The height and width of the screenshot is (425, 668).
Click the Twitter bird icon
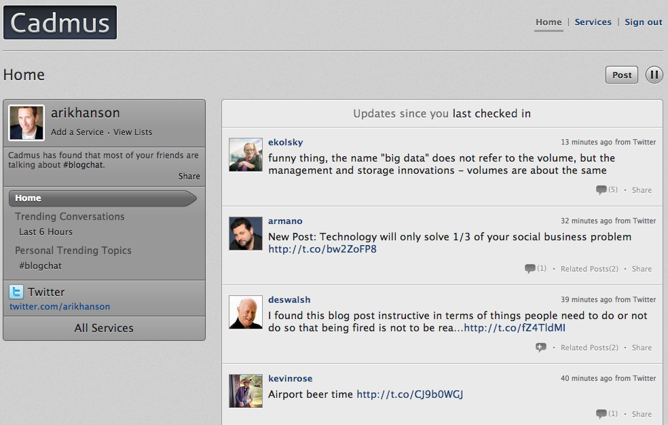[x=16, y=292]
